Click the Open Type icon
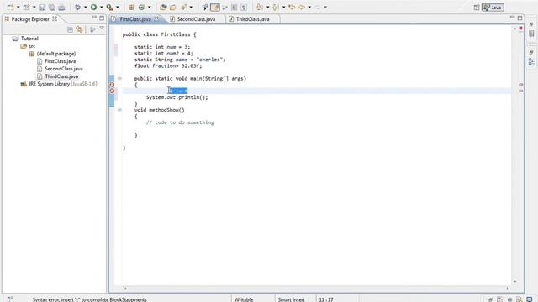This screenshot has width=538, height=302. pyautogui.click(x=163, y=8)
